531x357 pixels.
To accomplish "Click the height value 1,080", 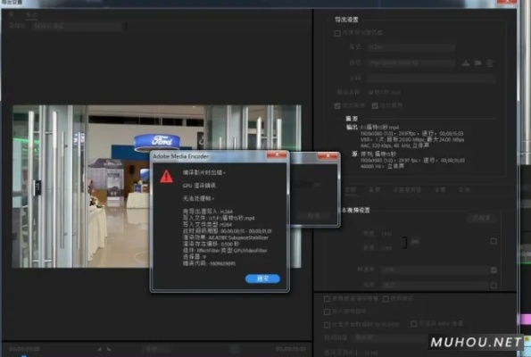I will point(386,248).
